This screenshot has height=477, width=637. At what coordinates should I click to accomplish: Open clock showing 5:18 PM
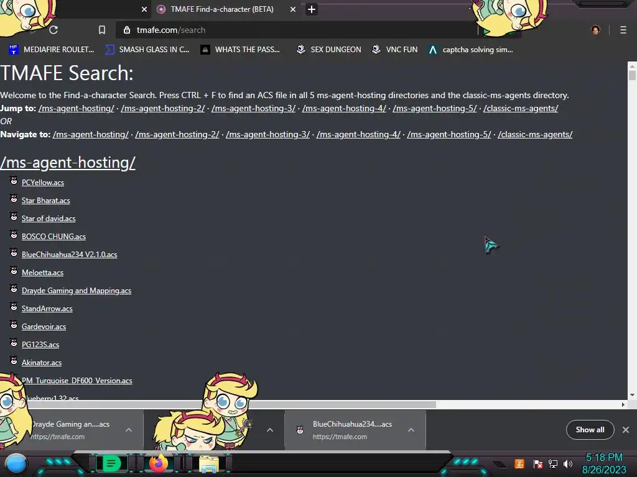click(604, 463)
